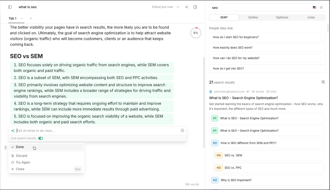Viewport: 330px width, 190px height.
Task: Open Tab 1 options ellipsis
Action: [22, 19]
